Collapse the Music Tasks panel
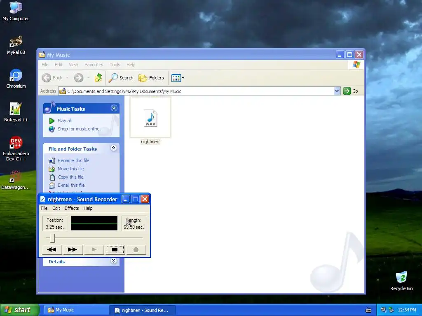422x316 pixels. (114, 108)
